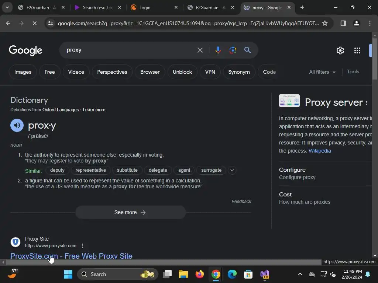This screenshot has height=283, width=378.
Task: Select Browser filter chip
Action: click(150, 72)
